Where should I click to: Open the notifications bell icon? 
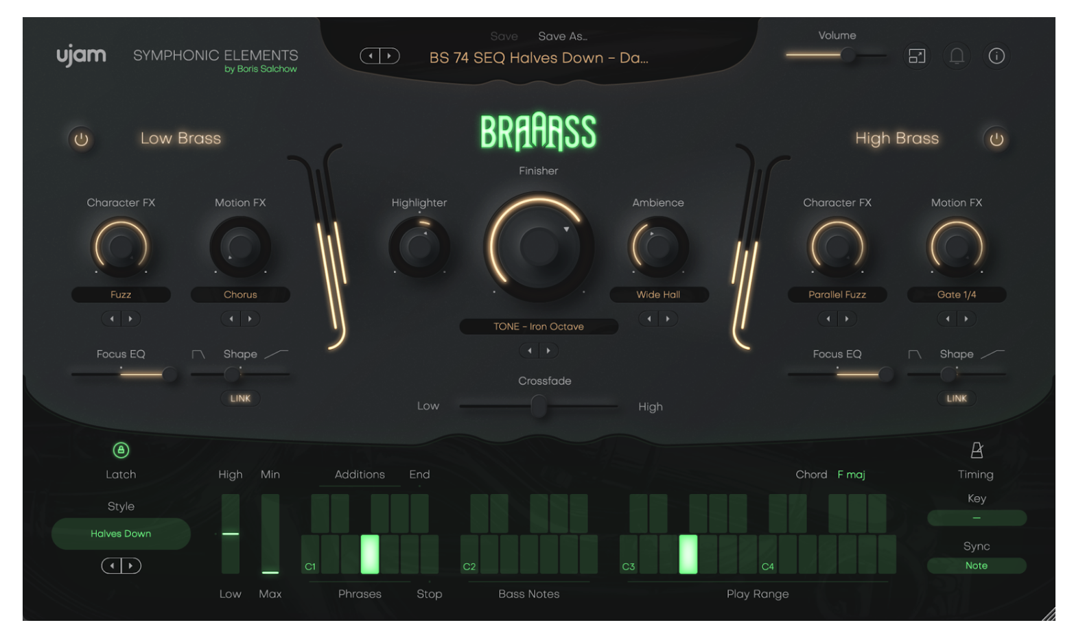[x=957, y=56]
